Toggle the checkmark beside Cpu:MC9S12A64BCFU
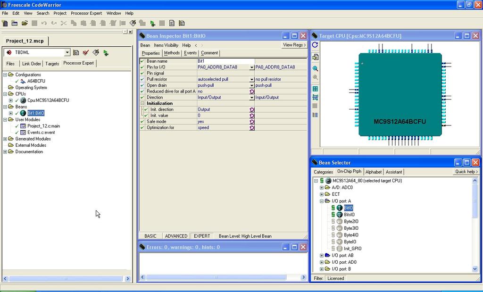483x292 pixels. (x=17, y=100)
